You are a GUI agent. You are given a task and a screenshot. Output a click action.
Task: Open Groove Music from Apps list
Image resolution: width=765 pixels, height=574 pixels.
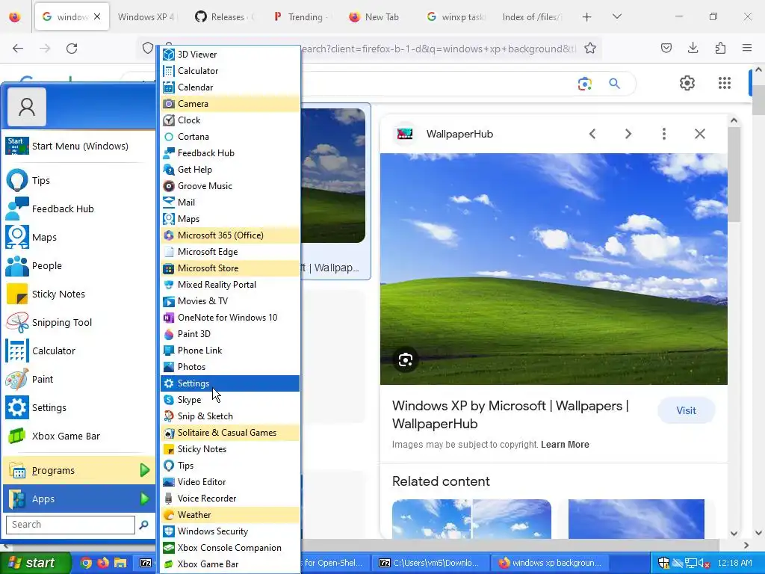pyautogui.click(x=230, y=186)
